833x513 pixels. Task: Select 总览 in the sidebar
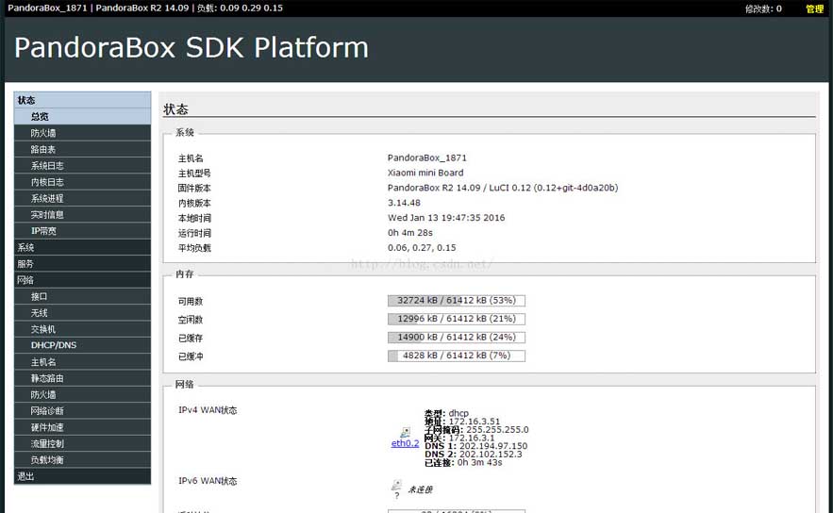[82, 116]
